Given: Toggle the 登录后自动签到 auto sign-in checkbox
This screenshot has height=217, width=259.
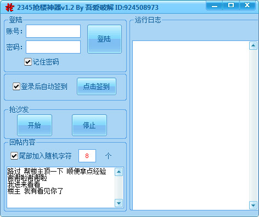Looking at the screenshot, I should pyautogui.click(x=16, y=86).
